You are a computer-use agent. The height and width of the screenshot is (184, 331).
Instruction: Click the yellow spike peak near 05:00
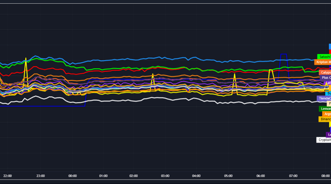coord(235,75)
